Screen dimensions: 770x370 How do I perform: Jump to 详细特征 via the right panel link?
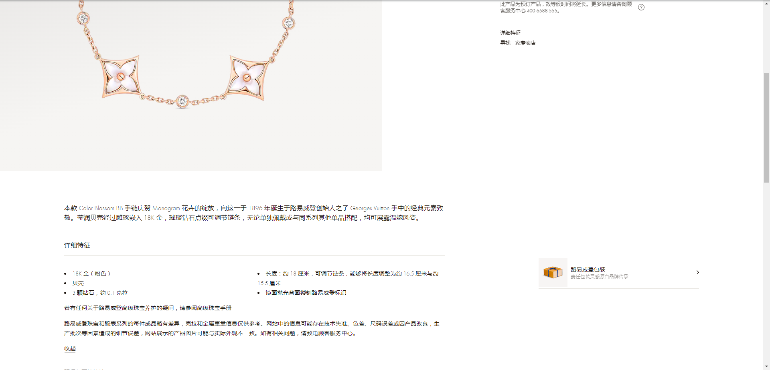click(510, 33)
